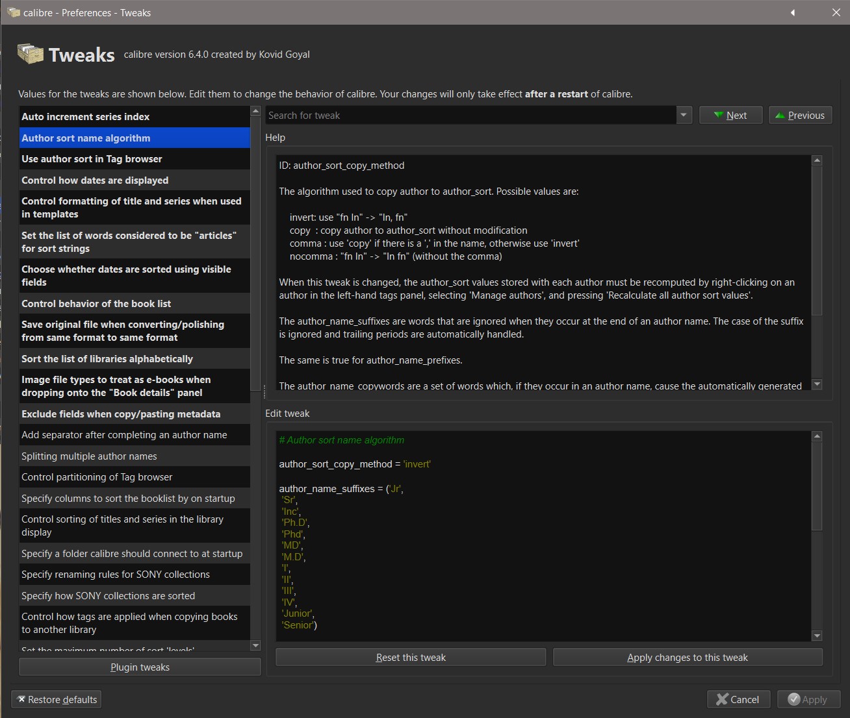The image size is (850, 718).
Task: Select Use author sort in Tag browser
Action: coord(135,159)
